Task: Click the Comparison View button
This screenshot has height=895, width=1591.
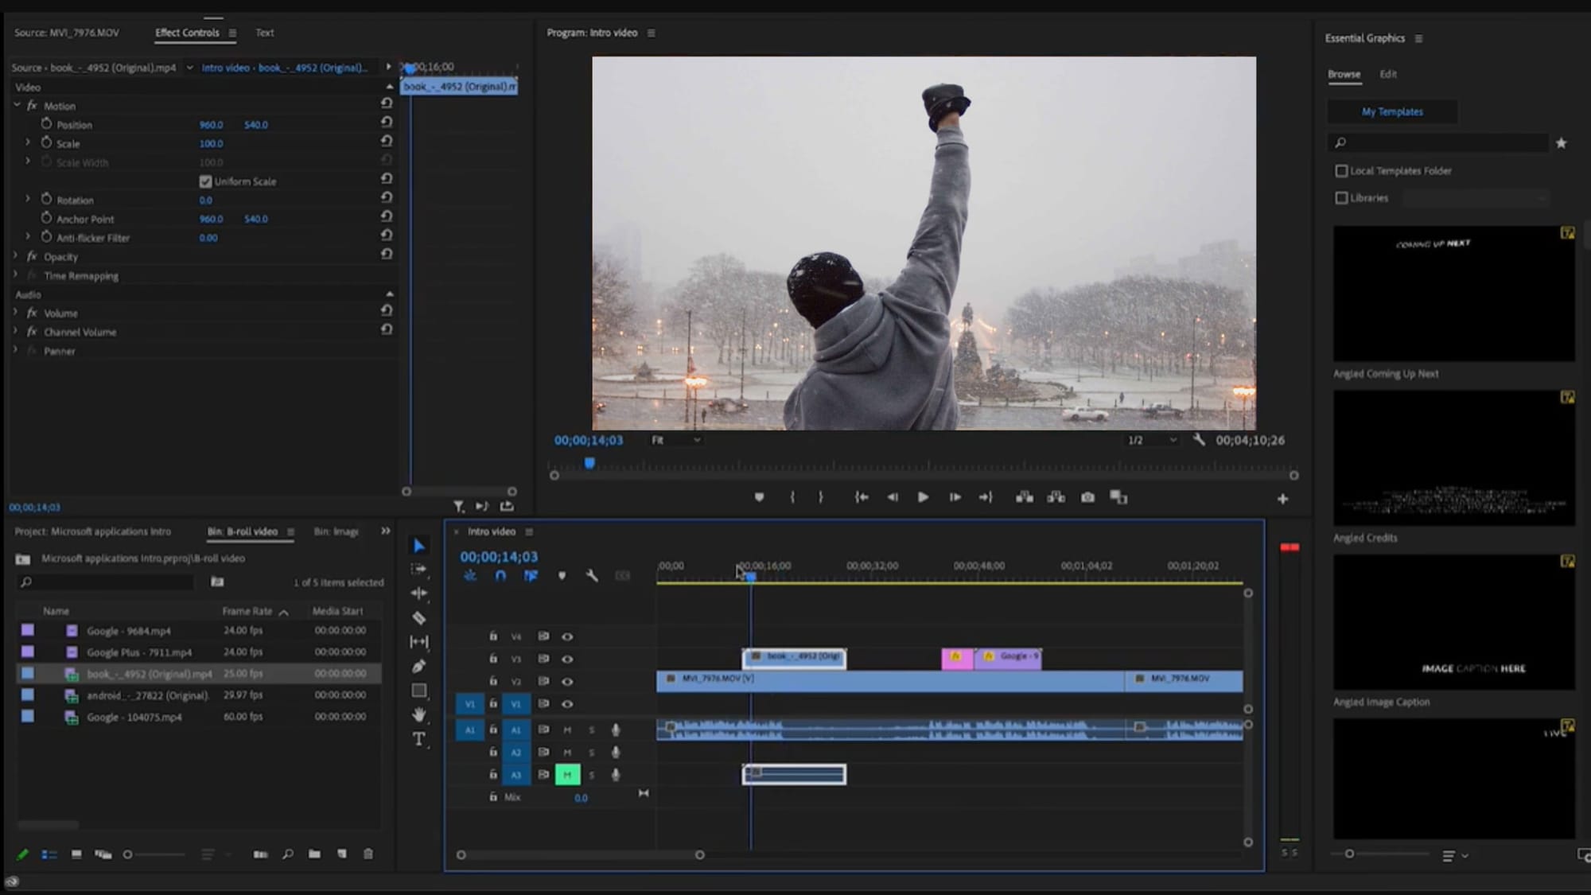Action: coord(1118,497)
